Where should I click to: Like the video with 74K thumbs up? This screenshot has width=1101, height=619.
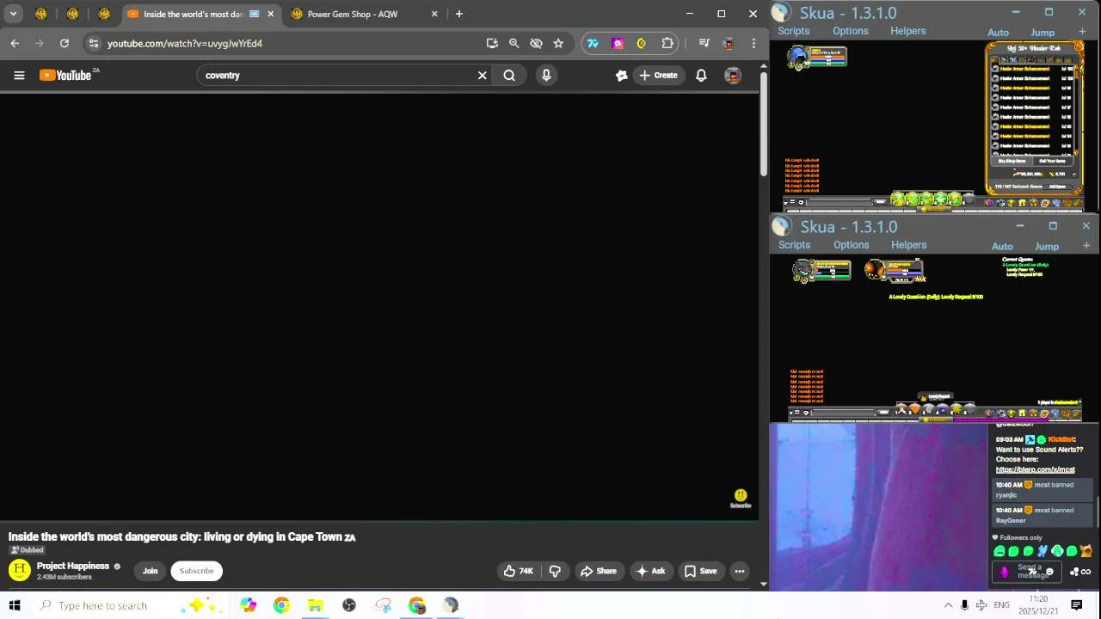click(x=518, y=571)
